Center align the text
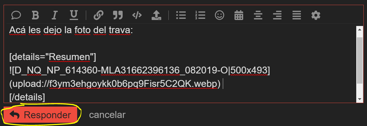 coord(258,15)
